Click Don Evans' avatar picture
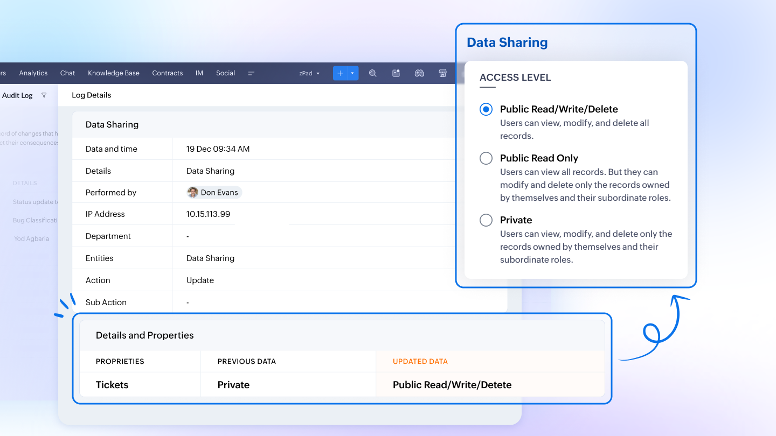Image resolution: width=776 pixels, height=436 pixels. pyautogui.click(x=193, y=192)
